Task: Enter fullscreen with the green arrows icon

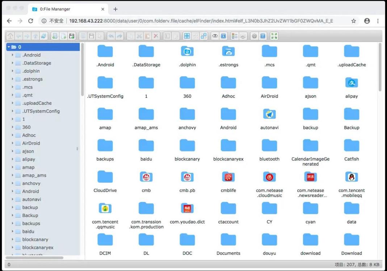Action: (274, 36)
